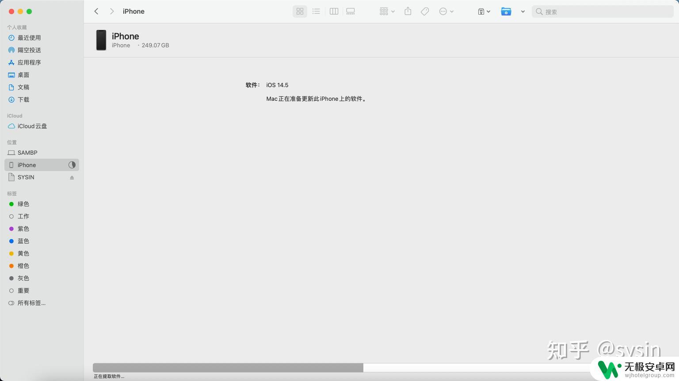Click the 标签 section header
Image resolution: width=679 pixels, height=381 pixels.
tap(12, 194)
